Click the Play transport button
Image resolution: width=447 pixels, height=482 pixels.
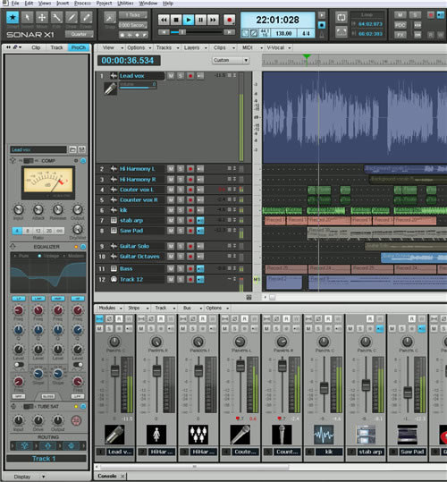(189, 20)
